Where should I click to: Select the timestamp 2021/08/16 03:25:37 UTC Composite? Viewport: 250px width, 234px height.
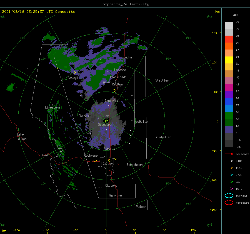click(x=38, y=12)
